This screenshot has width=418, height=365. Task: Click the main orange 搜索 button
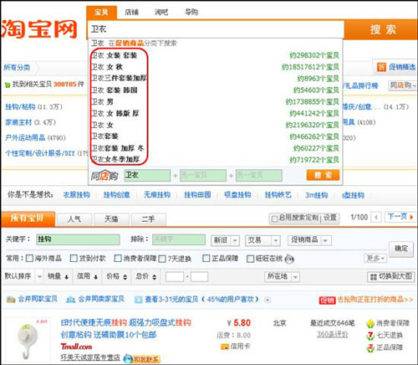pyautogui.click(x=381, y=29)
